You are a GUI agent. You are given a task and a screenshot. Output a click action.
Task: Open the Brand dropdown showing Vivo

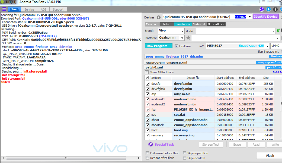pyautogui.click(x=171, y=31)
